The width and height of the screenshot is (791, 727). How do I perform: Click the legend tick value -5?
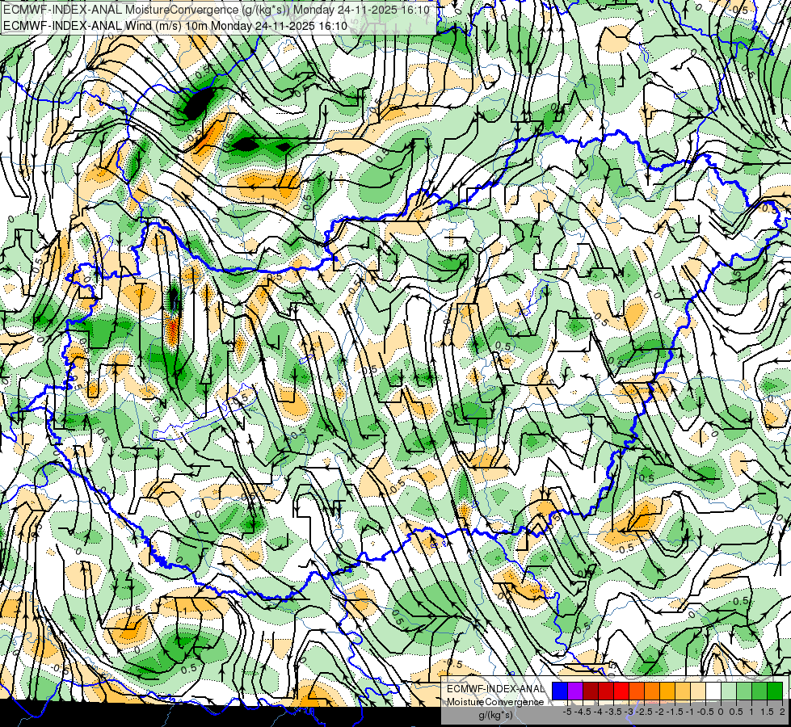[x=567, y=712]
